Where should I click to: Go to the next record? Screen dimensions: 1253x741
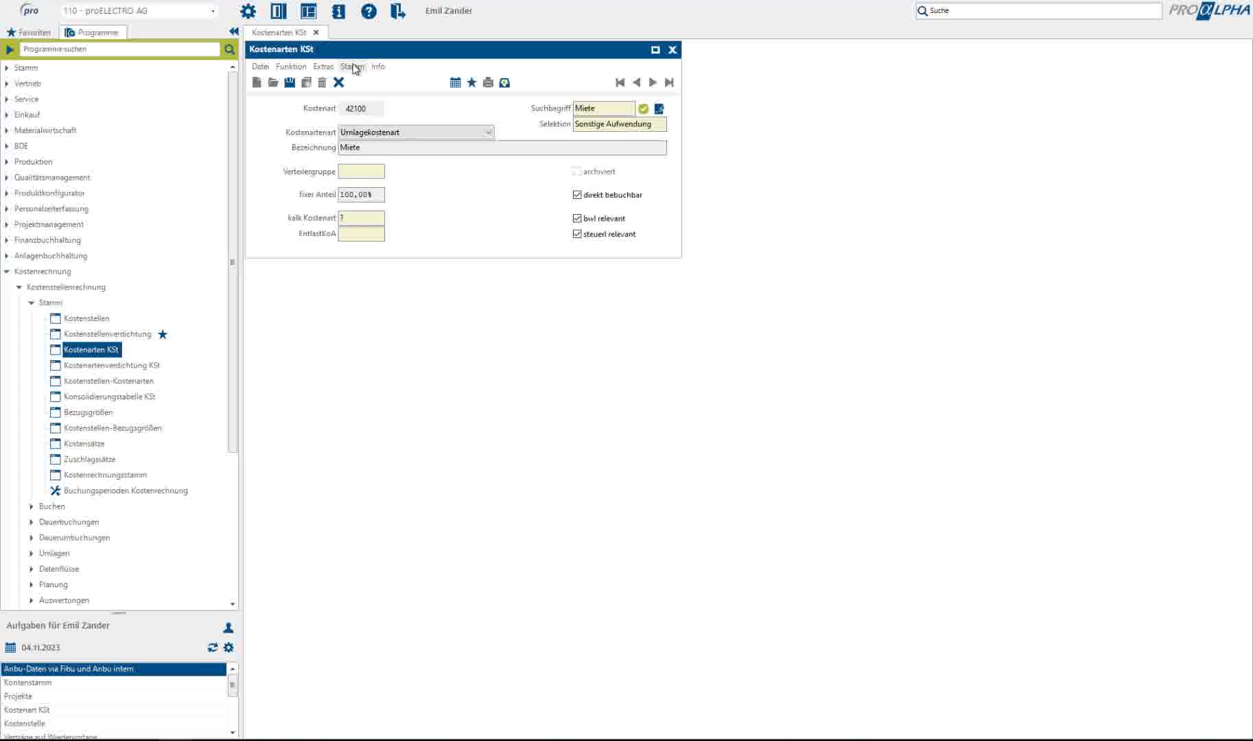click(653, 82)
